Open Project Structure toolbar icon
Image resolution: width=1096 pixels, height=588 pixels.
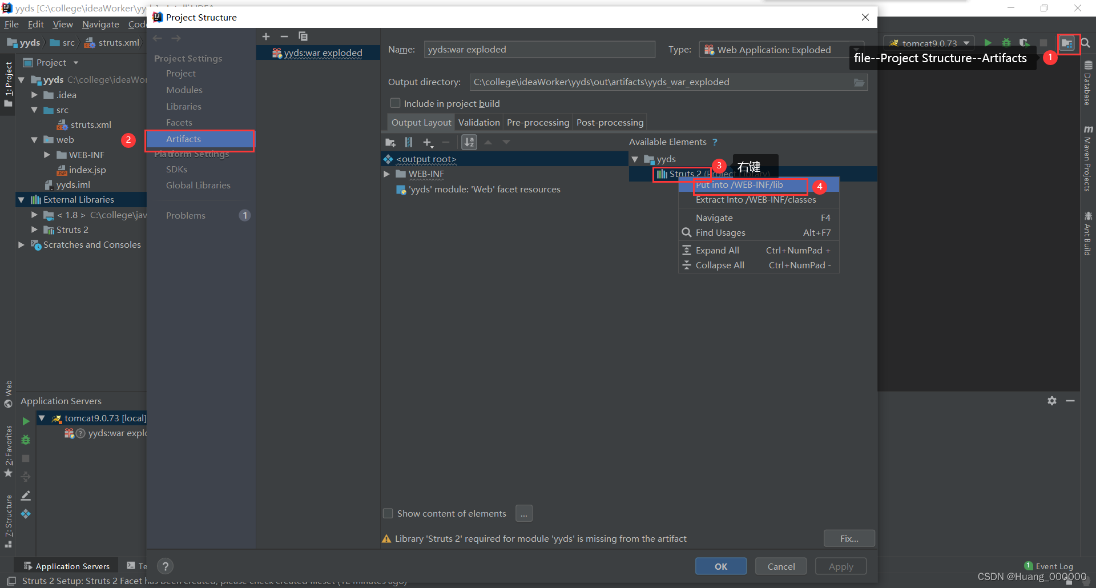pyautogui.click(x=1067, y=43)
